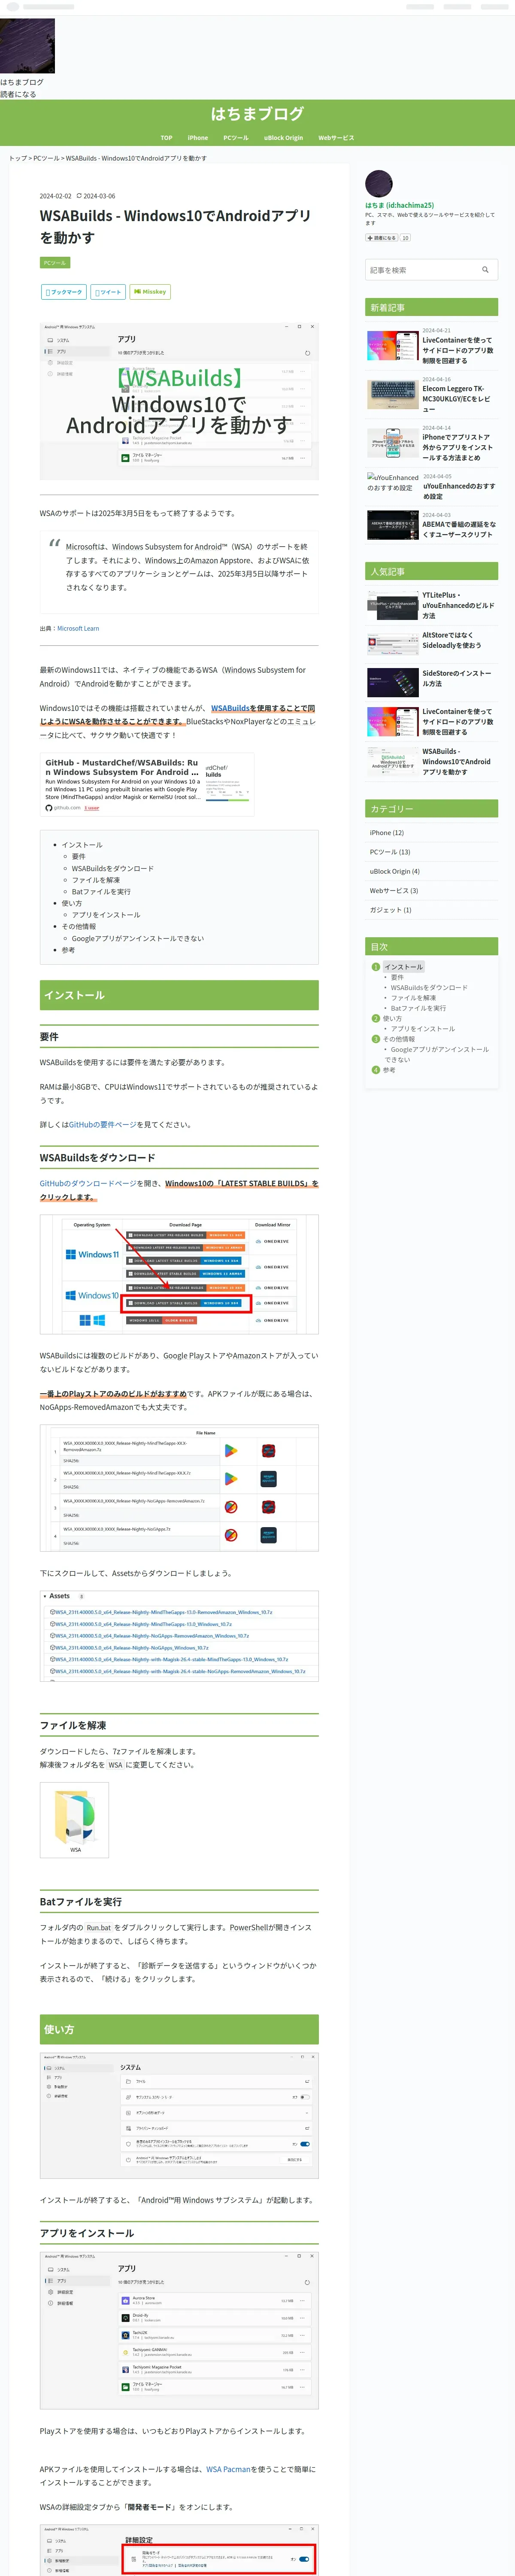Open the keyboard thumbnail for the Elecom article
This screenshot has height=2576, width=515.
coord(393,395)
